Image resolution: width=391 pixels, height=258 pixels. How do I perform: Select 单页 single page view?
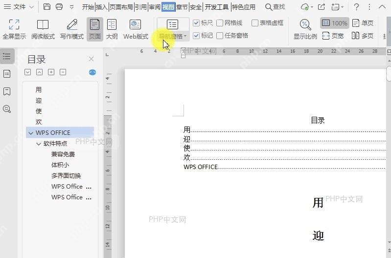pyautogui.click(x=363, y=23)
